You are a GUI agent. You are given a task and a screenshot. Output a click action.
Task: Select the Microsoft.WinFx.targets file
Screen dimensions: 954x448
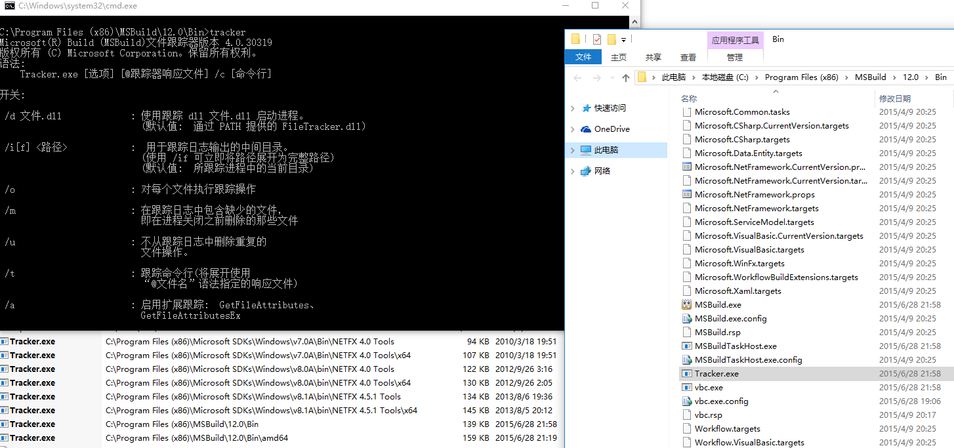[739, 264]
